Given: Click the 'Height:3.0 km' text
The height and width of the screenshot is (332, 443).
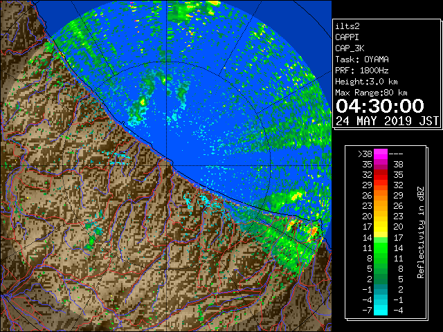Looking at the screenshot, I should [x=366, y=82].
